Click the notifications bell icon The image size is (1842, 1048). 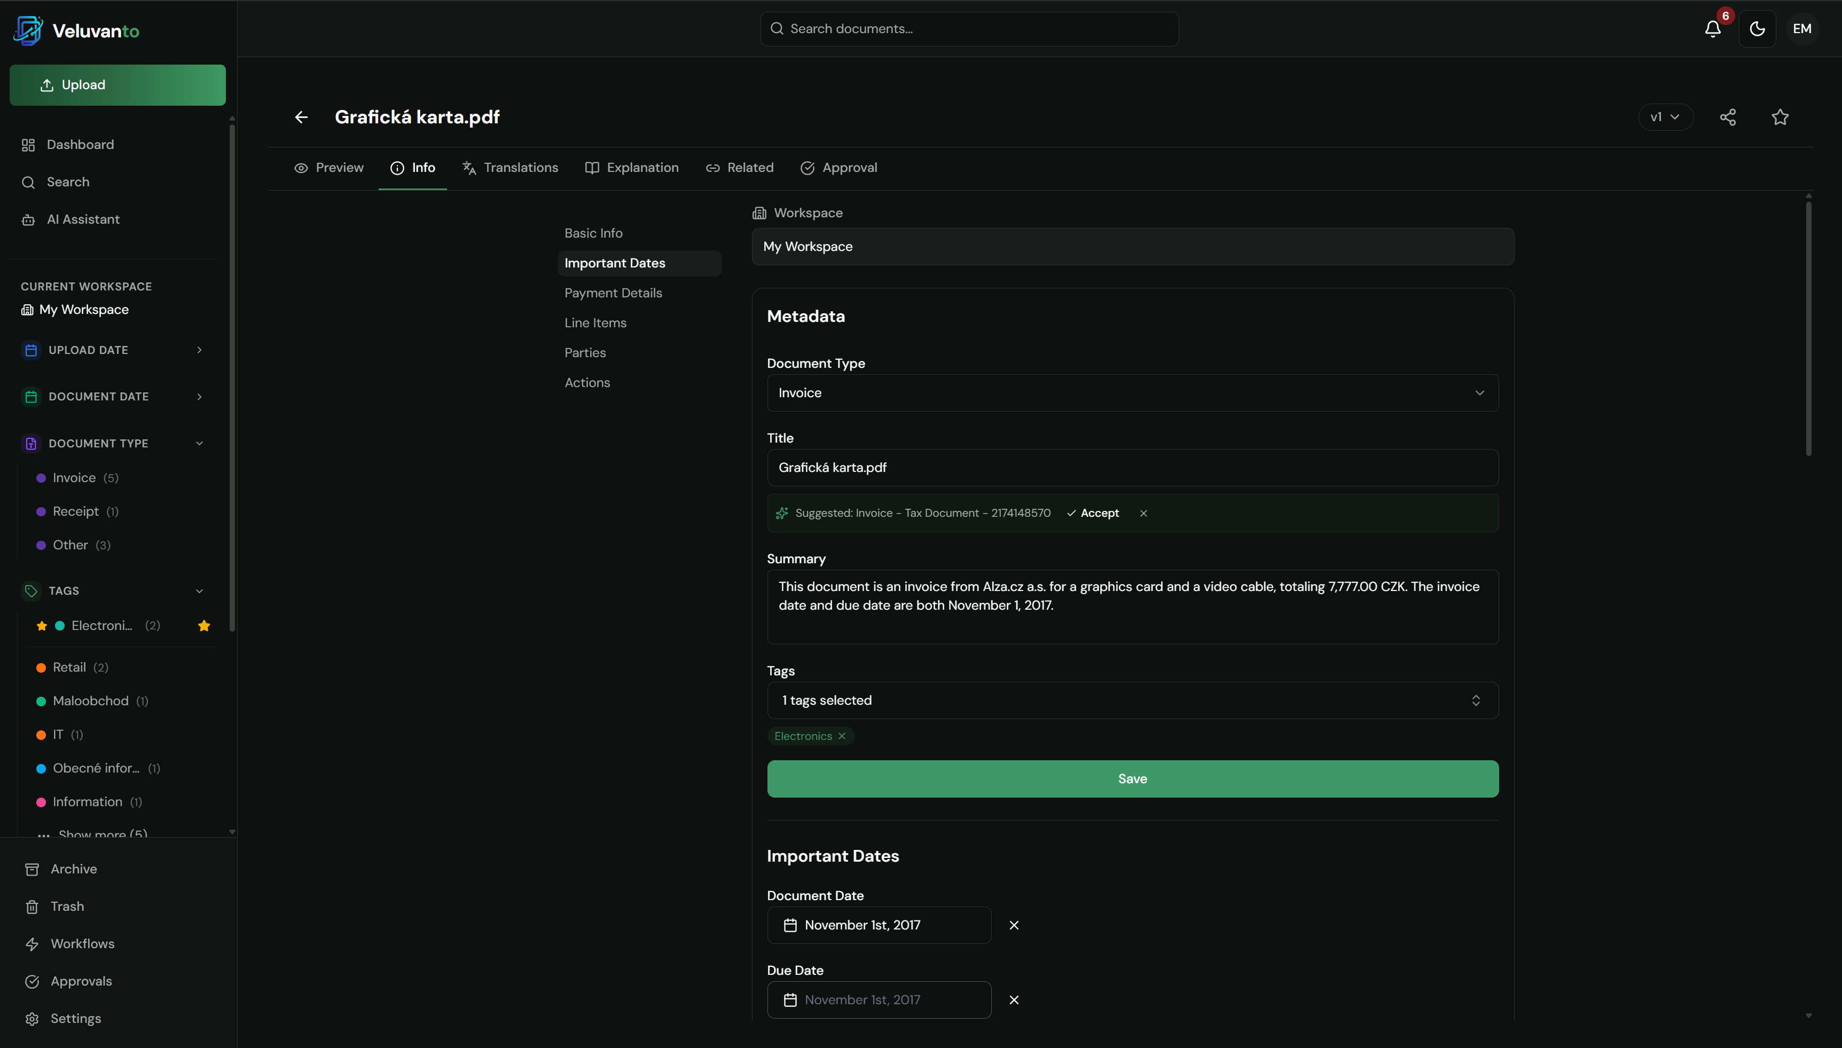(1712, 29)
